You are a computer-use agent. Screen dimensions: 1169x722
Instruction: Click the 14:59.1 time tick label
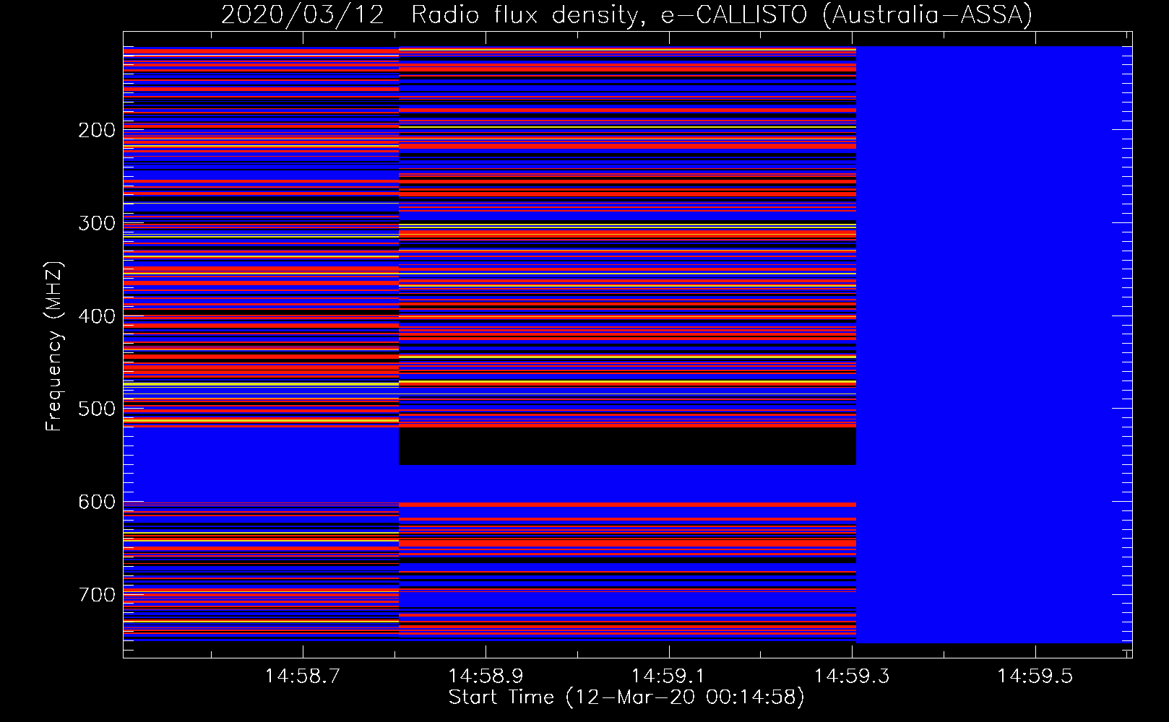(x=669, y=677)
